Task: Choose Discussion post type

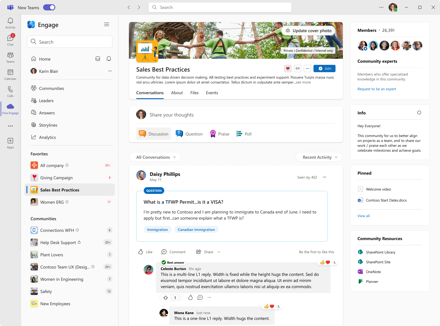Action: coord(153,134)
